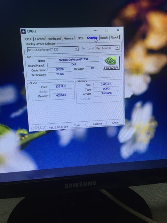This screenshot has width=167, height=223.
Task: Switch to the Caches tab
Action: pos(40,39)
